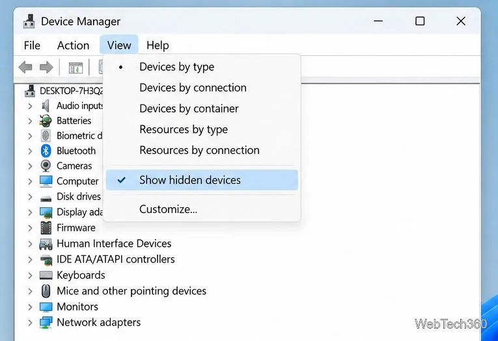Select the Monitors tree label
498x341 pixels.
pyautogui.click(x=77, y=307)
